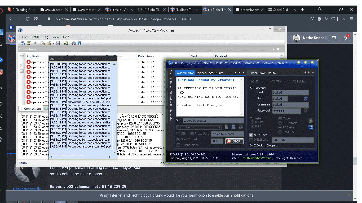Viewport: 362px width, 203px height.
Task: Open a new browser tab with plus button
Action: click(302, 10)
